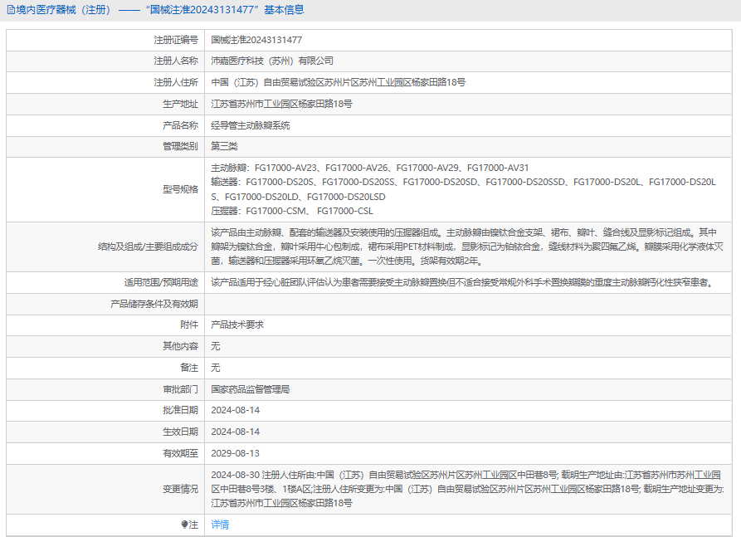Viewport: 741px width, 537px height.
Task: Click the 生产地址 value 江苏省苏州市工业园区杨家田路18号
Action: 281,105
